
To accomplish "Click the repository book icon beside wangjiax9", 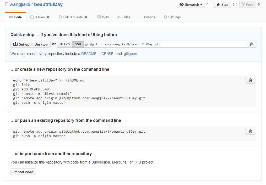I will 7,4.
